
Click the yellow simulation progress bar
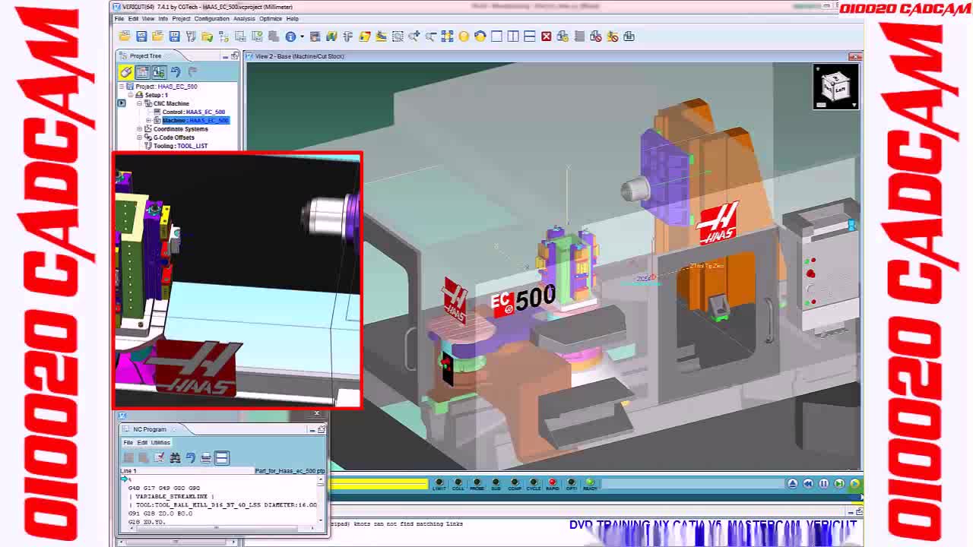click(x=379, y=484)
